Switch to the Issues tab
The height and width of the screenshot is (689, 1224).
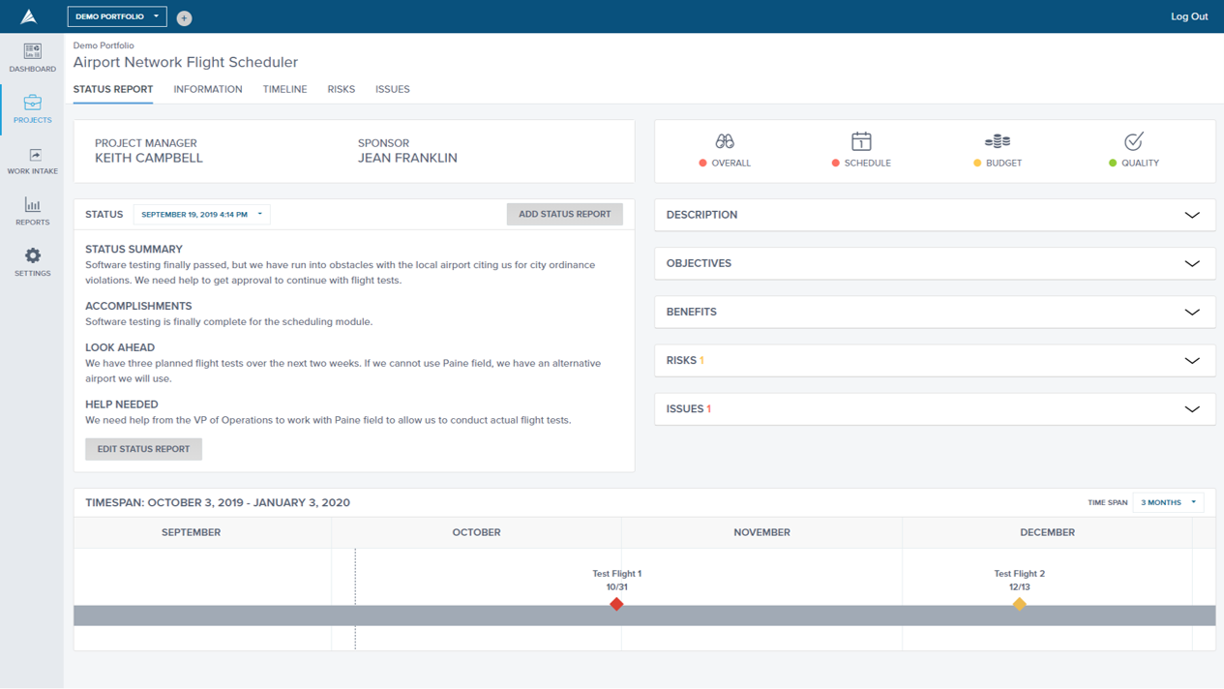point(393,89)
